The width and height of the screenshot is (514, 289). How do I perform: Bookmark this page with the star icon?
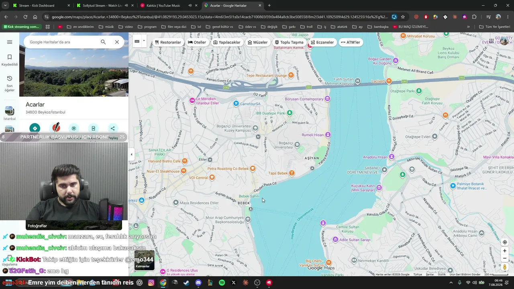click(x=403, y=17)
